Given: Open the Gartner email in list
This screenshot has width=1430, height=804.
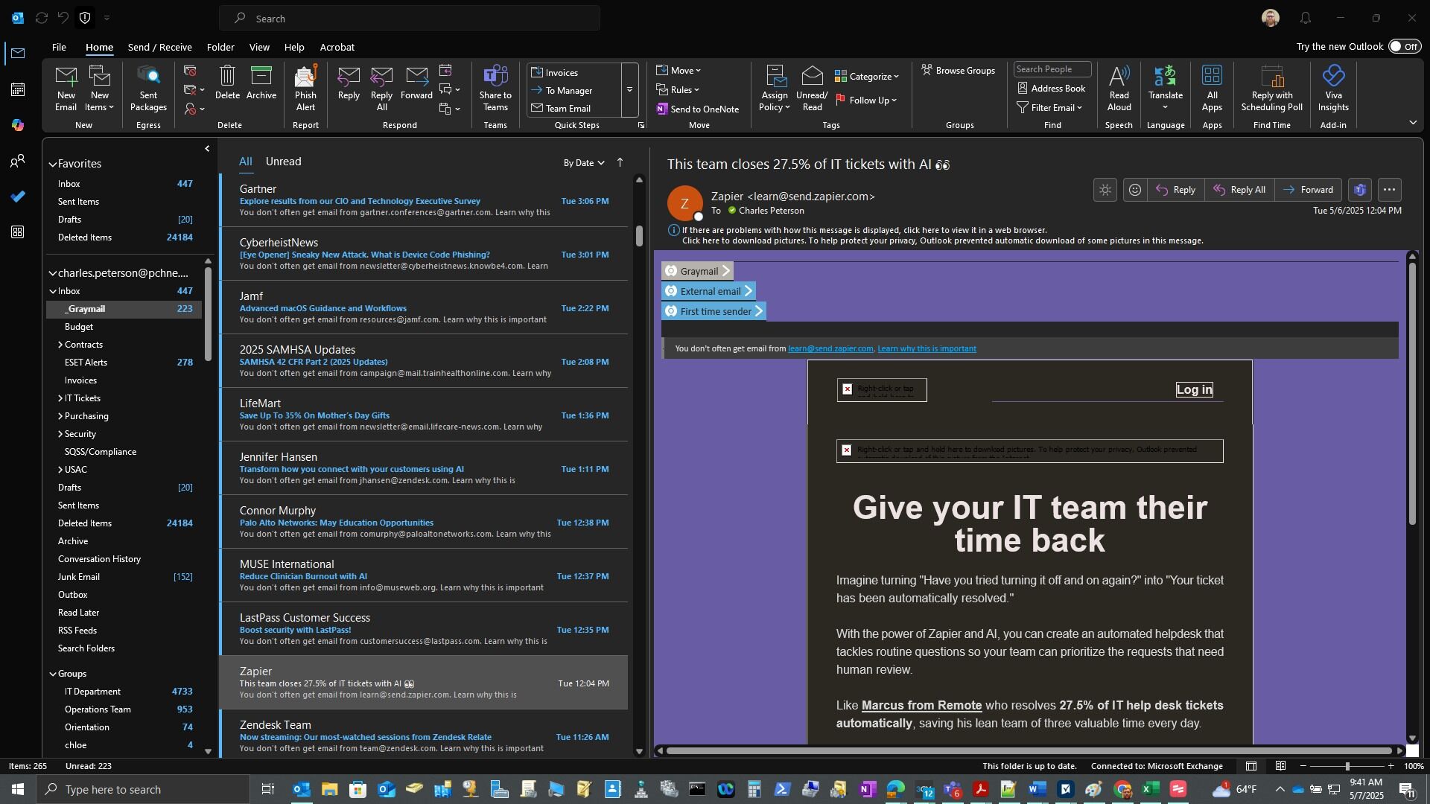Looking at the screenshot, I should pos(425,200).
